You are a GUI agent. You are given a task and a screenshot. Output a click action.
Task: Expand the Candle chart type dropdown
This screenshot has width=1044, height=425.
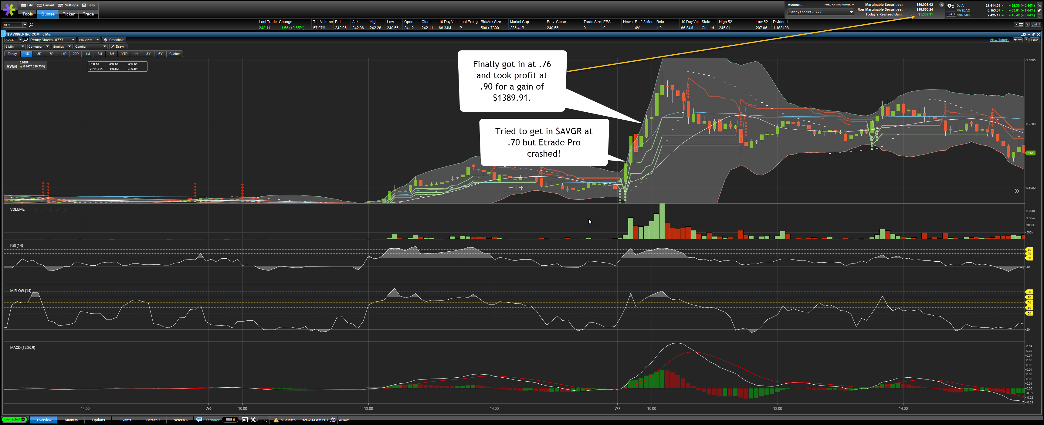(x=90, y=47)
